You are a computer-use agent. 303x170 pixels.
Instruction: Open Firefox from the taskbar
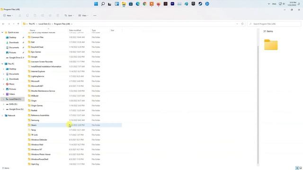[159, 4]
